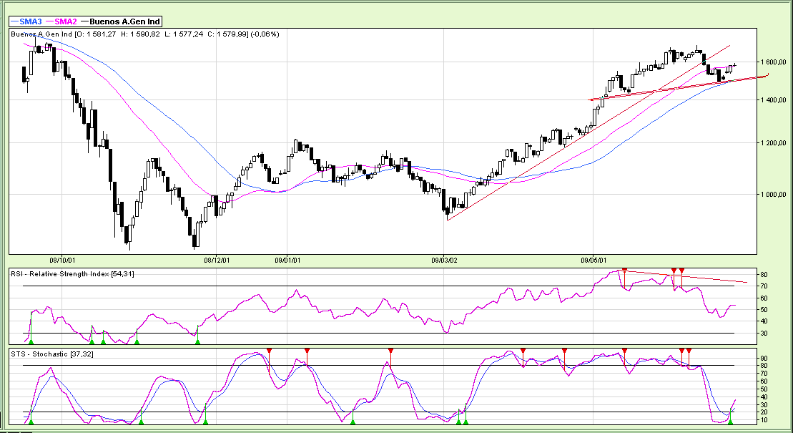Click the 40 label on RSI axis
Viewport: 793px width, 433px height.
click(x=764, y=321)
